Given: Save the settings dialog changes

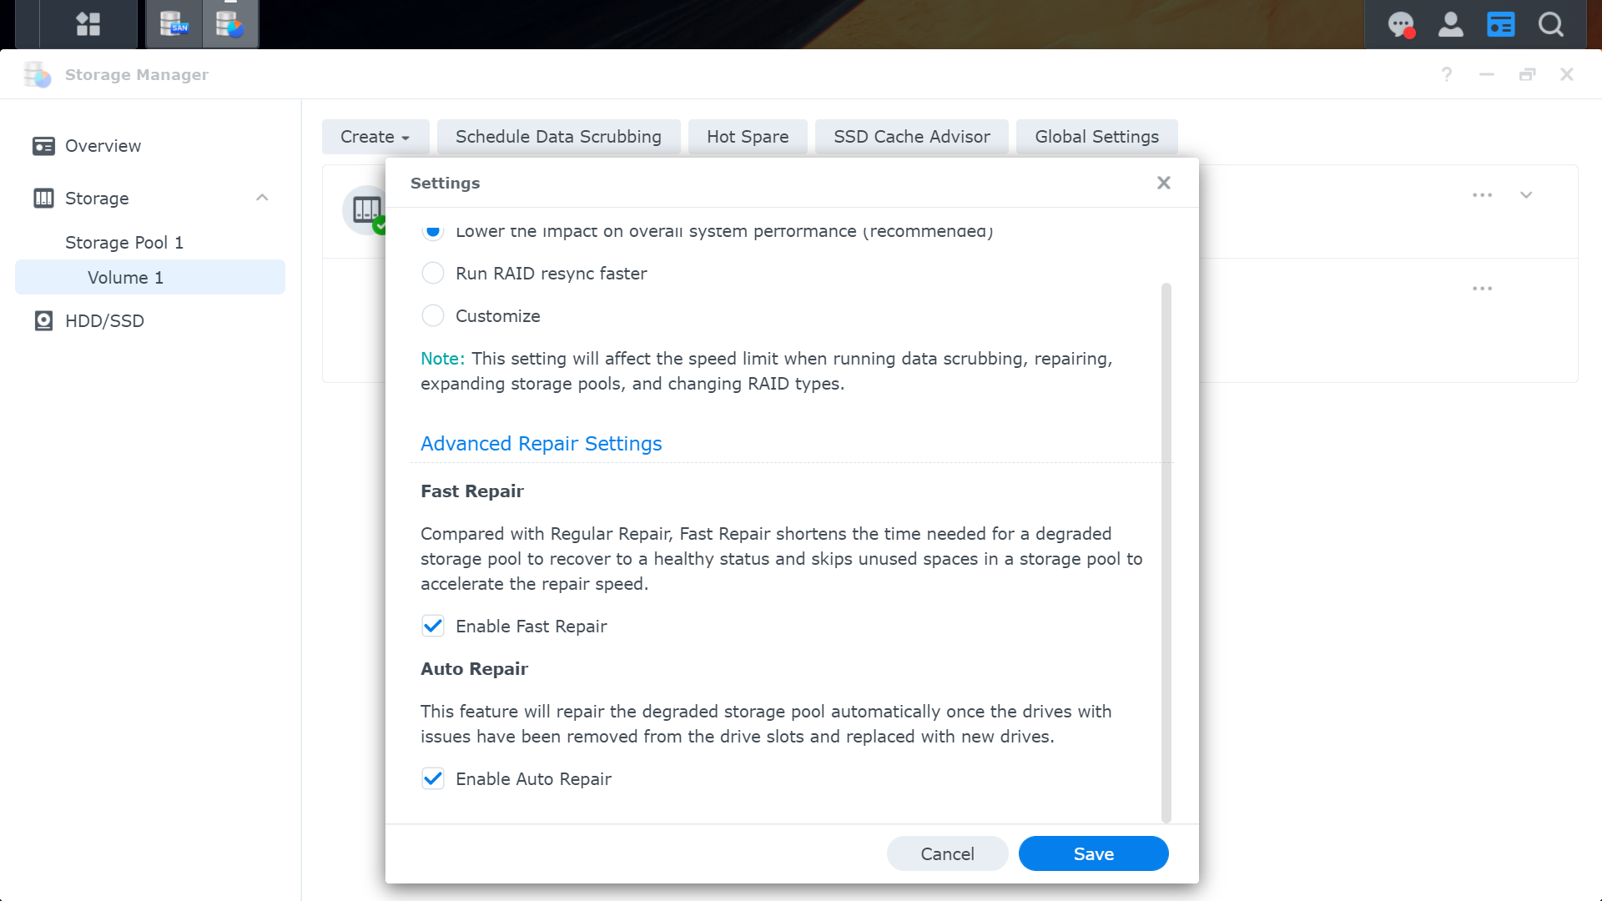Looking at the screenshot, I should (1093, 853).
